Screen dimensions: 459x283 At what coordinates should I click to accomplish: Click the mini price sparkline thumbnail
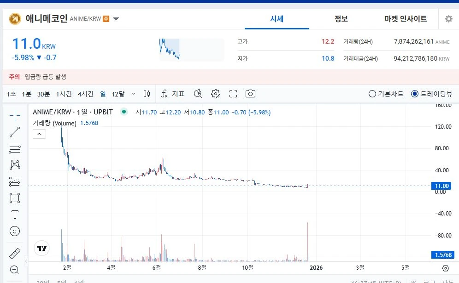(x=191, y=50)
